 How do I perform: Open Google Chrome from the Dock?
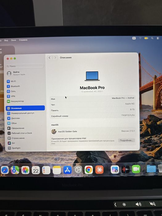89,170
